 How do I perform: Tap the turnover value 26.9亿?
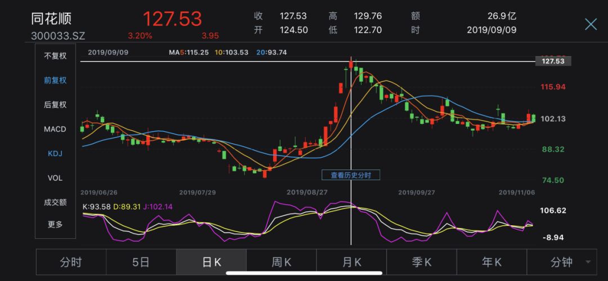[502, 16]
